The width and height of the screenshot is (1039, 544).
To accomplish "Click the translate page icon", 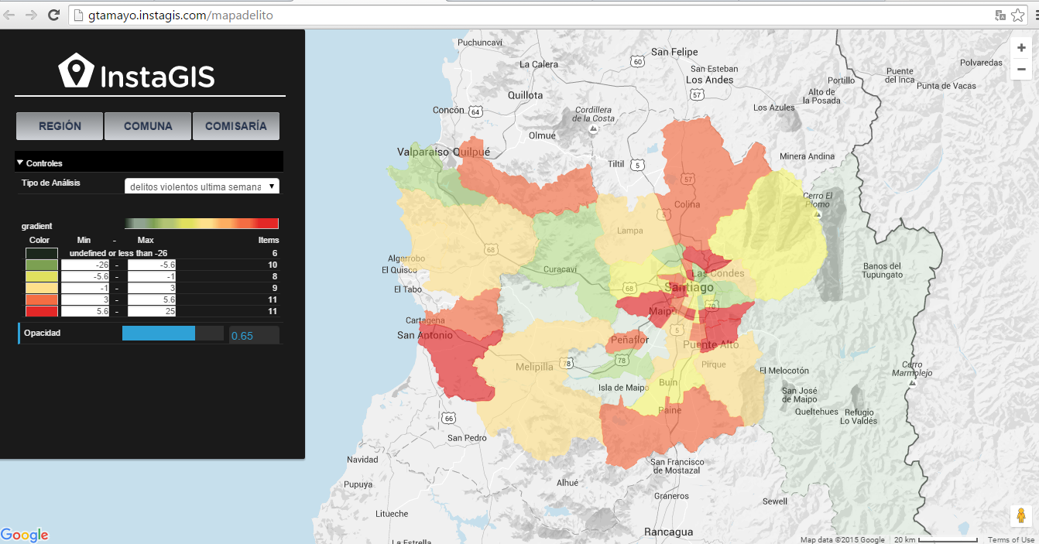I will click(x=1000, y=15).
